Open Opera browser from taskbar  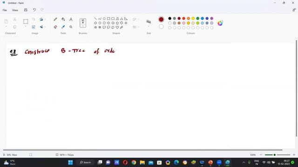pyautogui.click(x=125, y=162)
